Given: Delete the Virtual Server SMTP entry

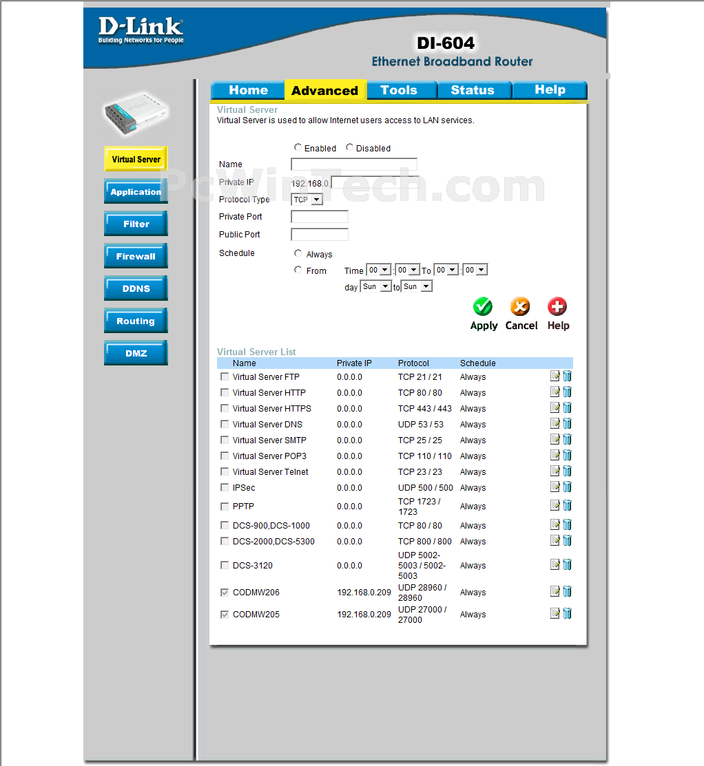Looking at the screenshot, I should [x=567, y=439].
